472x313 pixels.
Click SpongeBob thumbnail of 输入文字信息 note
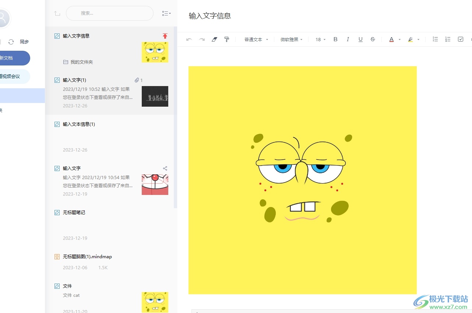point(155,52)
